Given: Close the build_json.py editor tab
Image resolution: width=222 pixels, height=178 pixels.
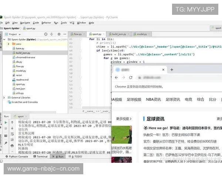Looking at the screenshot, I should coord(128,34).
